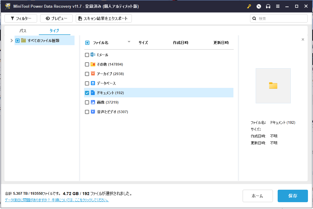Expand the すべてのファイル種類 tree node

click(12, 40)
